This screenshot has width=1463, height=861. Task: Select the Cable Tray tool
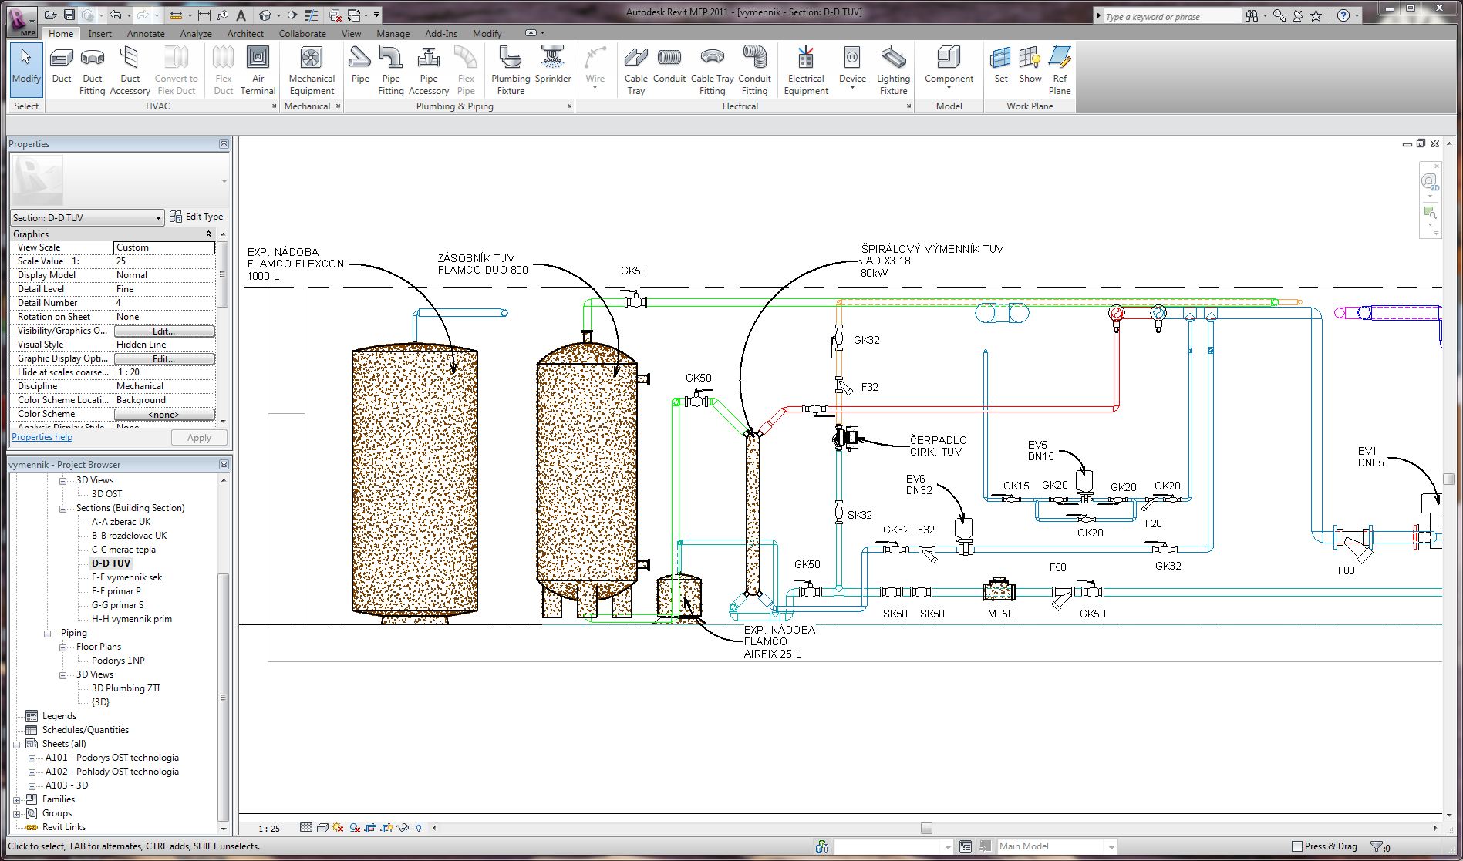(635, 69)
